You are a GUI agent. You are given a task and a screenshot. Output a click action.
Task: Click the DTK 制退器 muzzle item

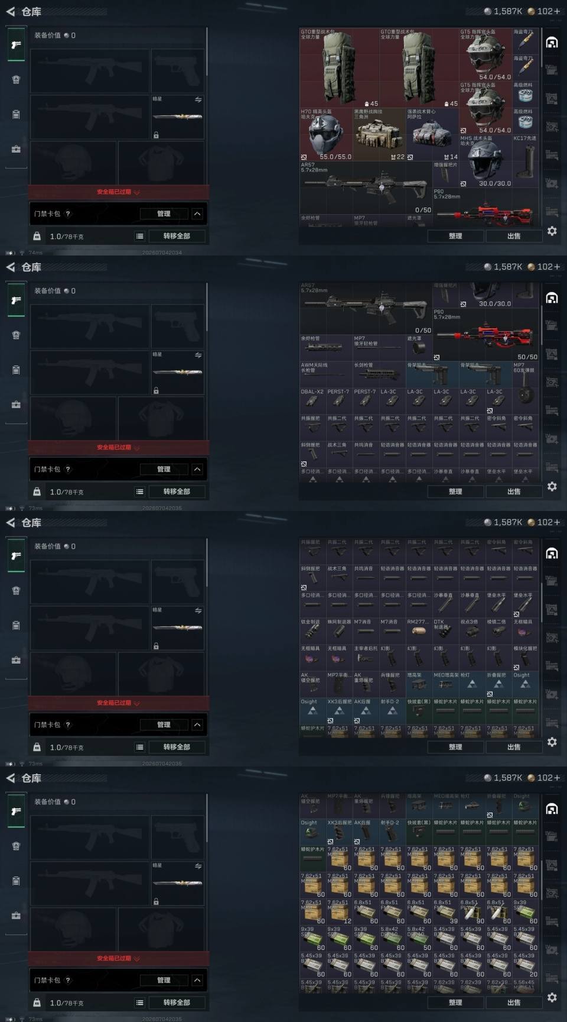(445, 631)
